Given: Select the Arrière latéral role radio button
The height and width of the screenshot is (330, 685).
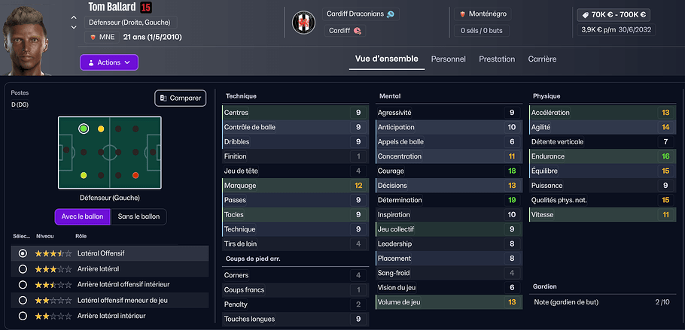Looking at the screenshot, I should [23, 269].
